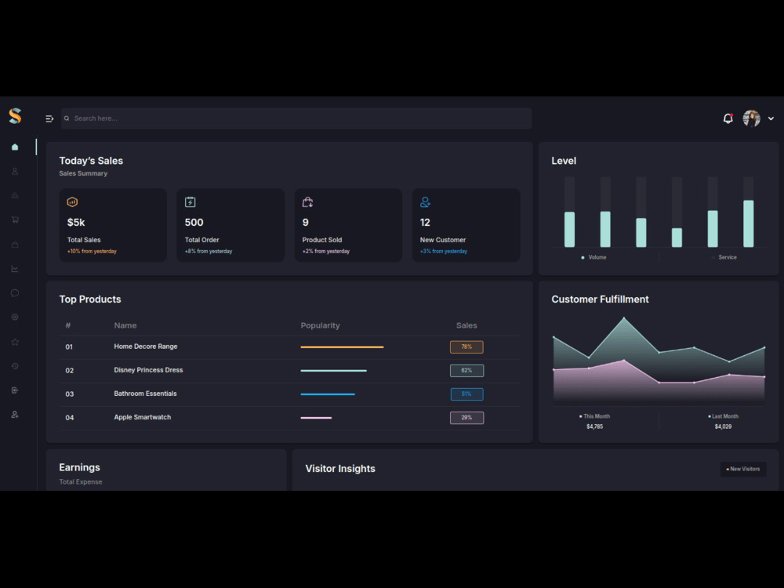Image resolution: width=784 pixels, height=588 pixels.
Task: Open Settings via the gear icon
Action: [x=14, y=317]
